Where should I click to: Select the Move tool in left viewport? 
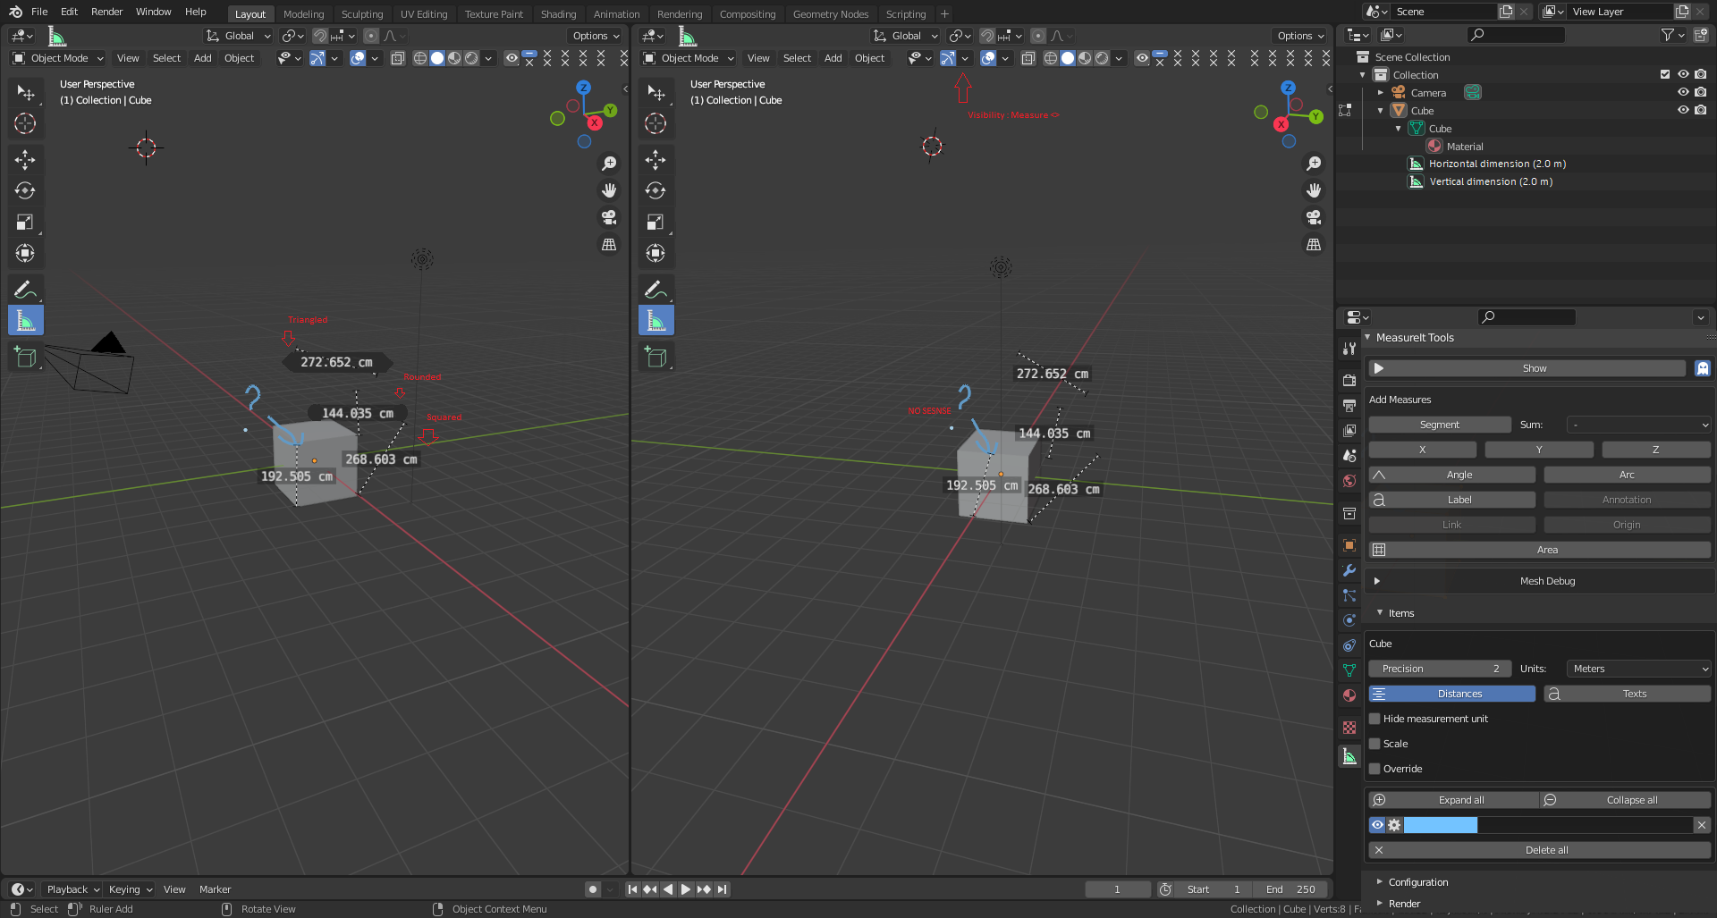tap(25, 160)
